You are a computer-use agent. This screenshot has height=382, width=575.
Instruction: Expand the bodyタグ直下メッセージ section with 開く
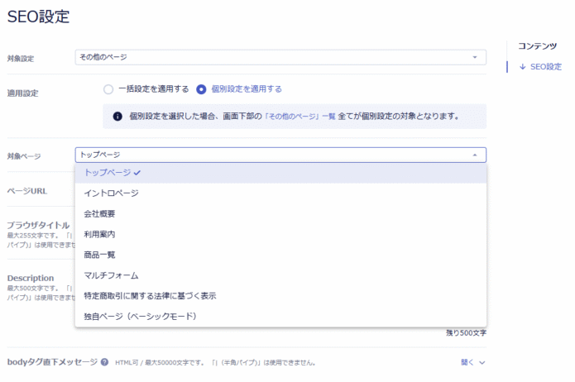[472, 362]
